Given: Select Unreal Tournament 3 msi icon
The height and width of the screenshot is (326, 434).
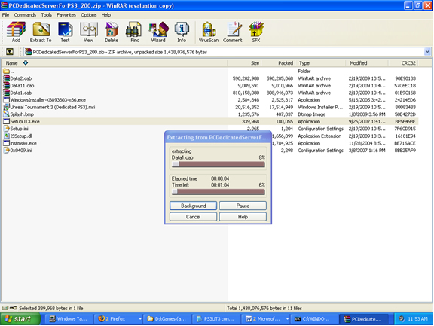Looking at the screenshot, I should point(6,107).
